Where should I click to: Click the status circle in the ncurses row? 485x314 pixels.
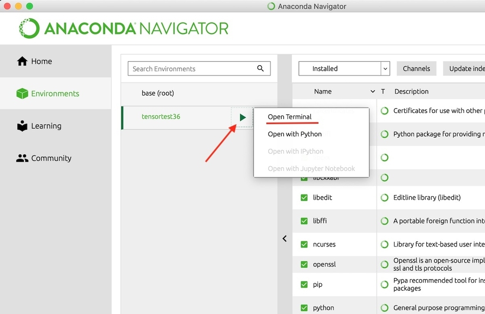(x=385, y=244)
